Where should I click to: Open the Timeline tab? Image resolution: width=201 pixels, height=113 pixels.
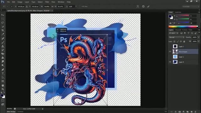[x=20, y=112]
